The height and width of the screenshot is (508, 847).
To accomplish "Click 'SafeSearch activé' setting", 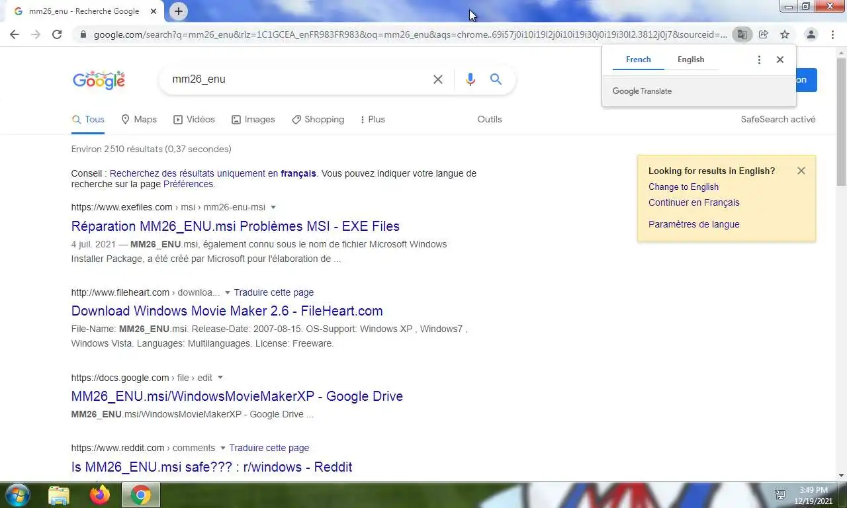I will (778, 120).
